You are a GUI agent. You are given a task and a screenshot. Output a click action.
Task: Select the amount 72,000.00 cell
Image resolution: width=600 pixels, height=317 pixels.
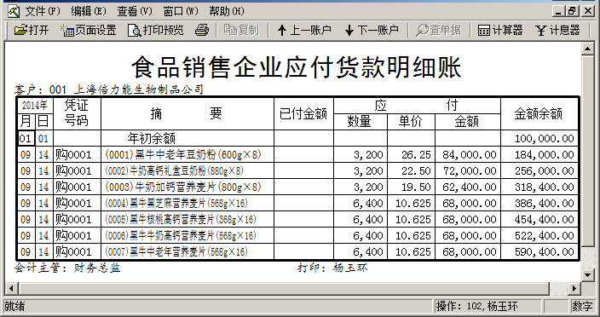[x=468, y=170]
